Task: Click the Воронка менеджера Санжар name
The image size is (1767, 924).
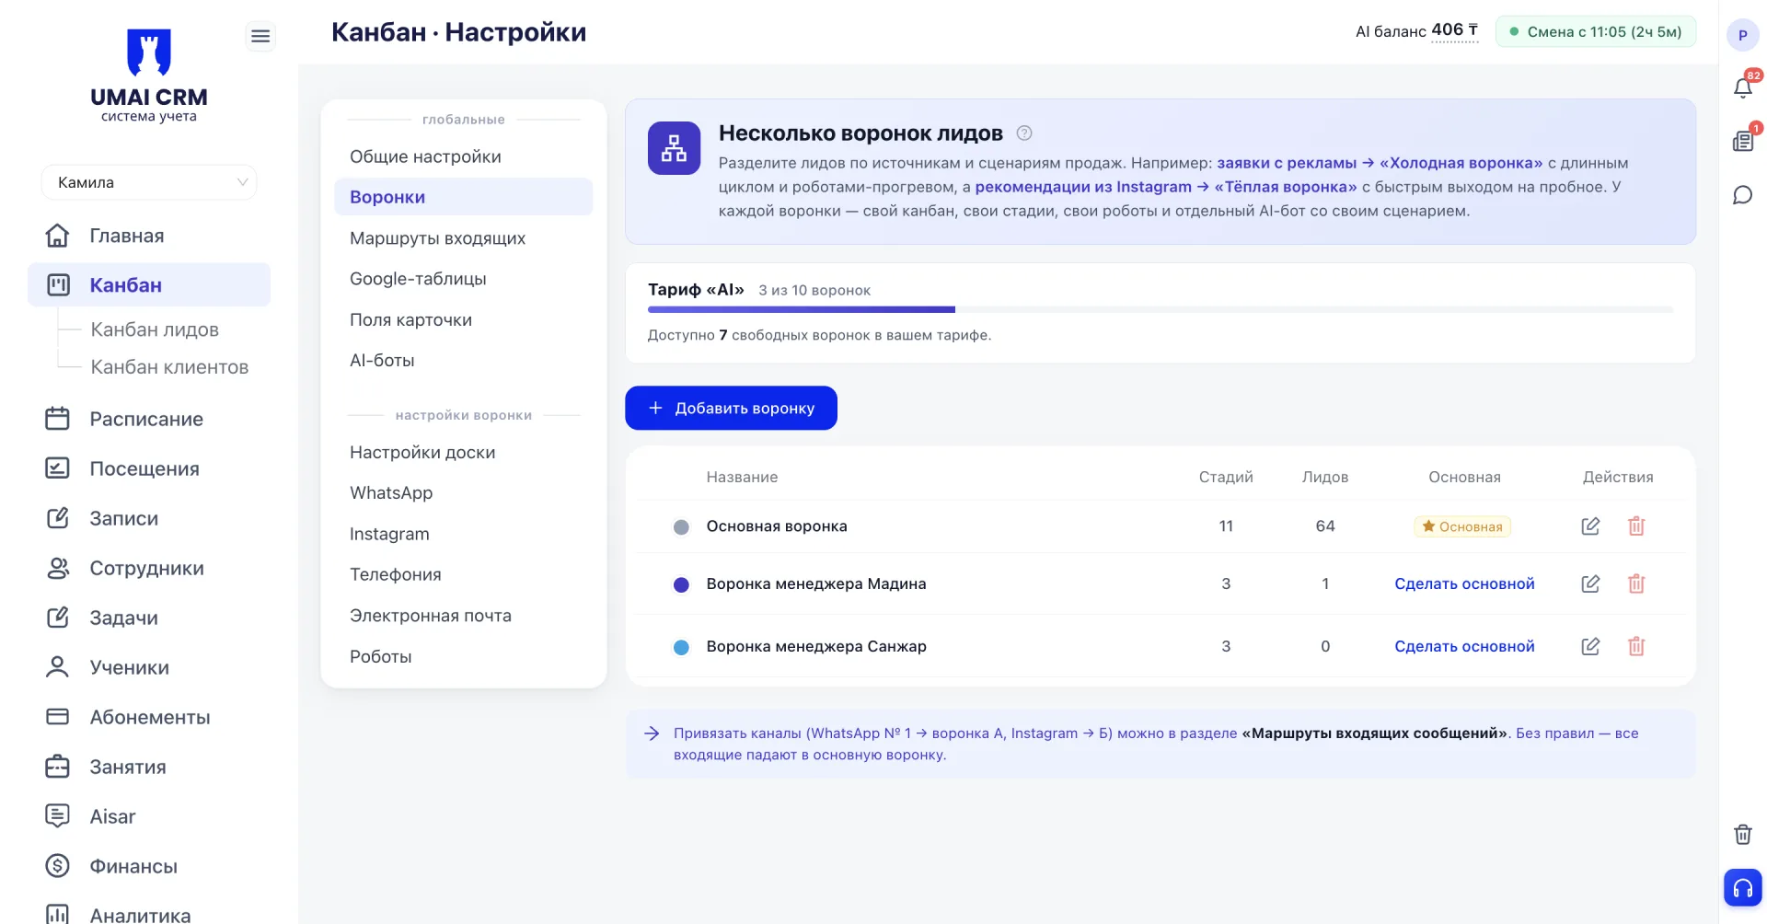Action: (816, 646)
